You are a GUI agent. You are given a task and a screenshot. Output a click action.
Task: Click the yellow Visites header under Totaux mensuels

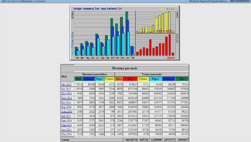[143, 79]
